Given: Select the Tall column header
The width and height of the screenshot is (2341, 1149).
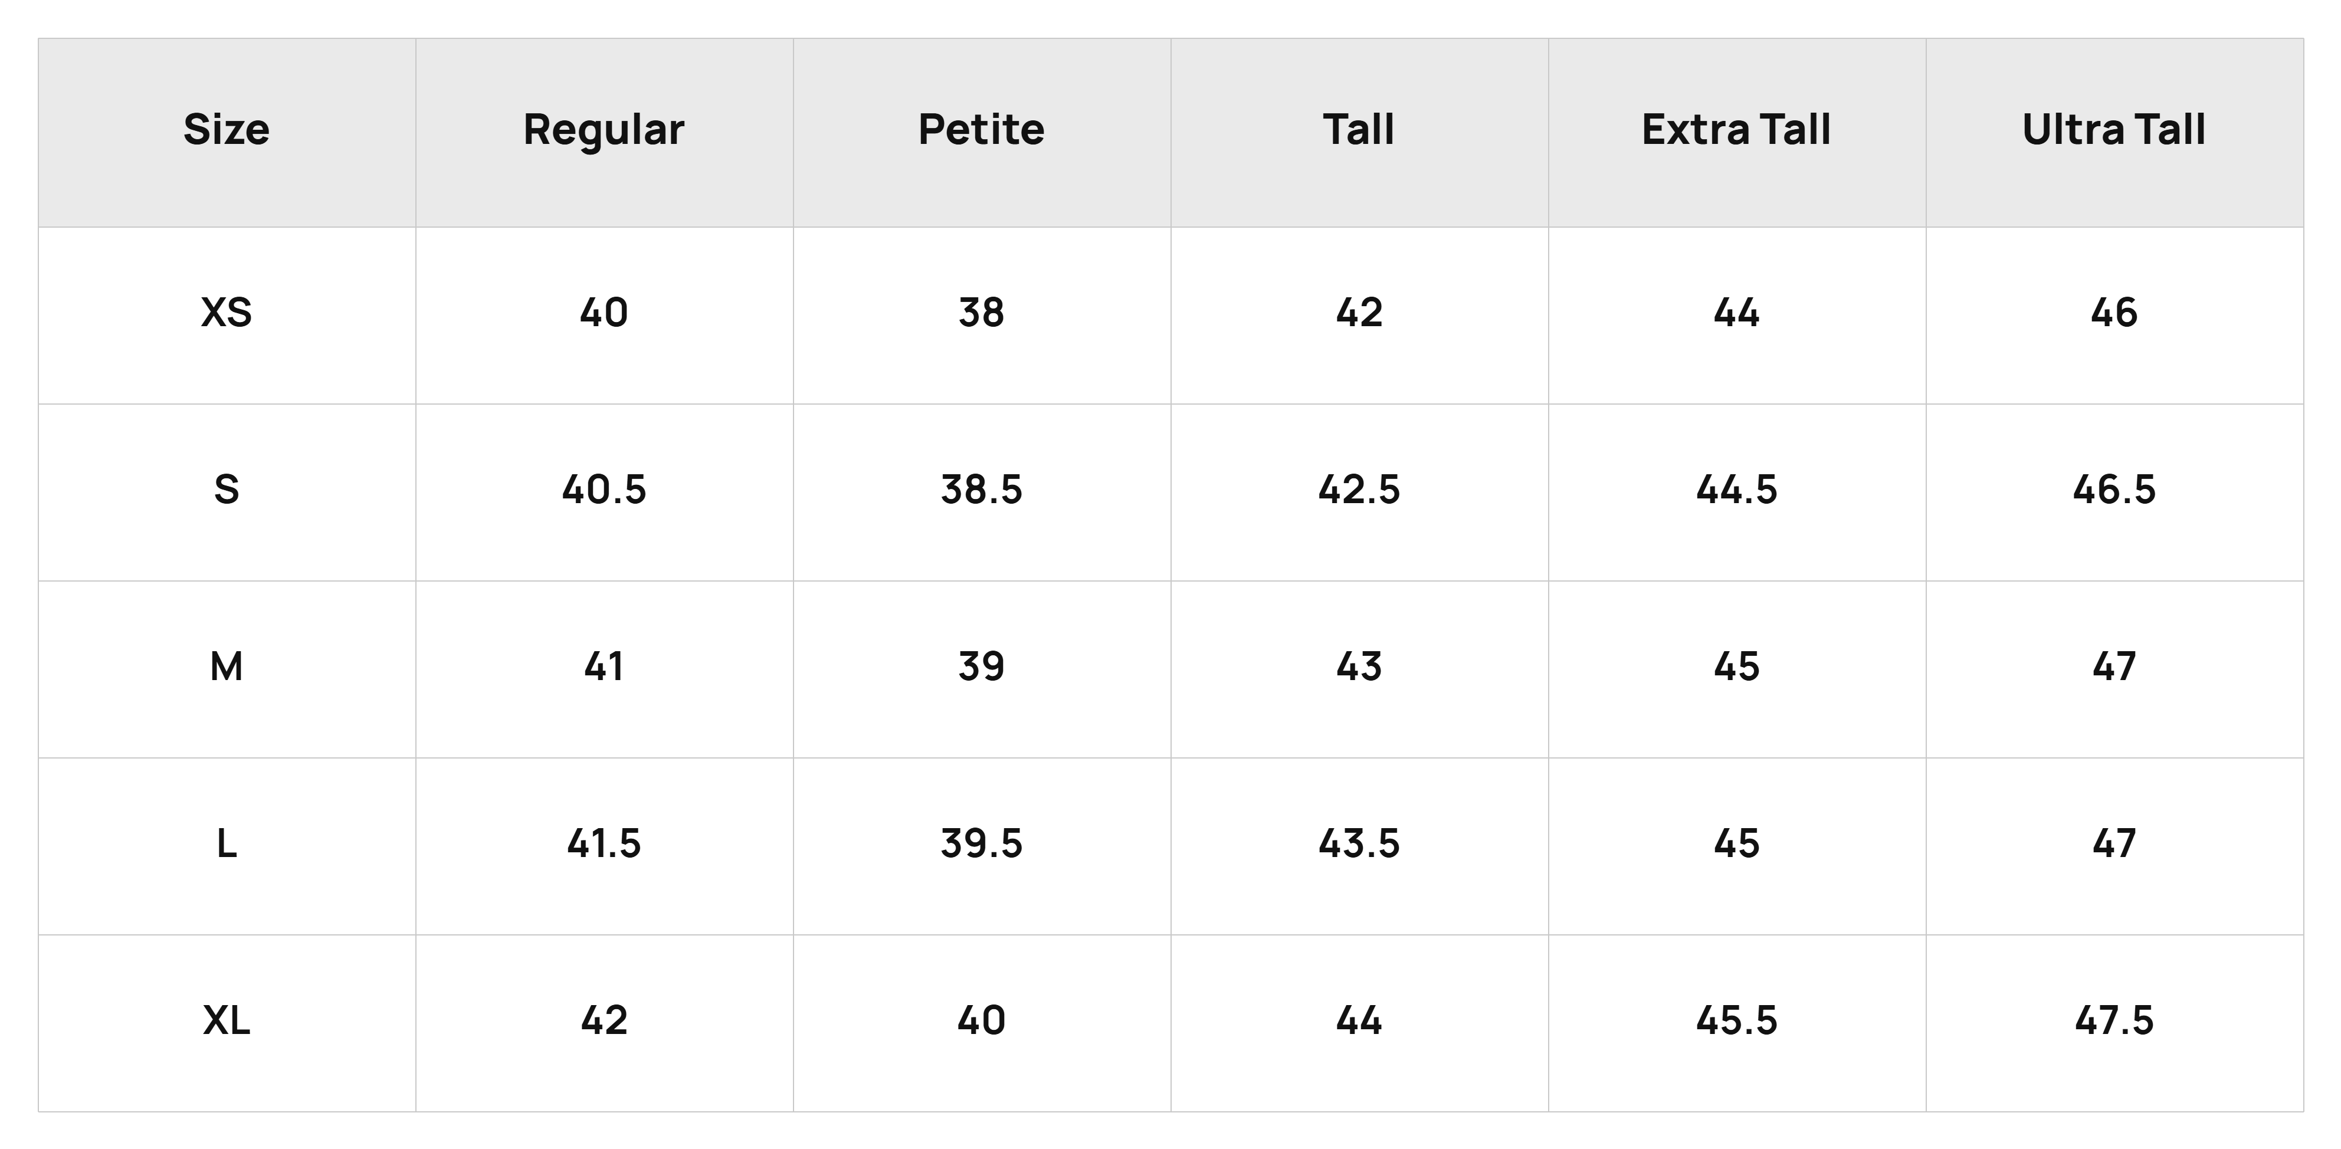Looking at the screenshot, I should coord(1359,132).
